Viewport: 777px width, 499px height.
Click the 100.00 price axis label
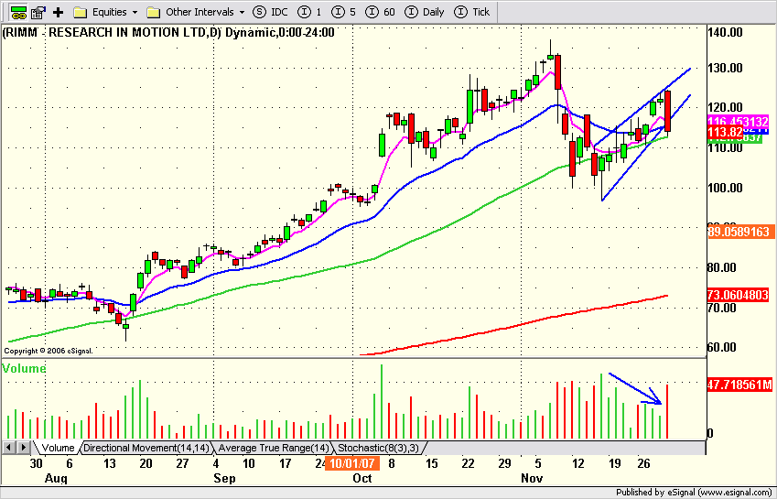tap(726, 188)
